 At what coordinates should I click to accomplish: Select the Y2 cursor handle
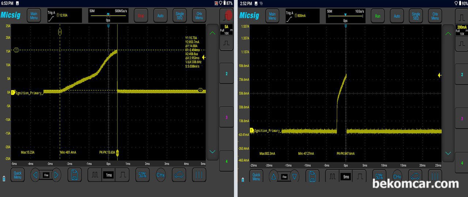(x=200, y=90)
